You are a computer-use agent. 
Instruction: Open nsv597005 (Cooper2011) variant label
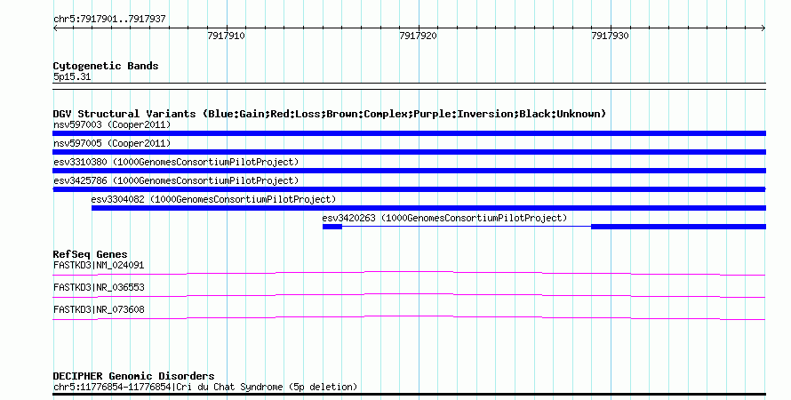(112, 143)
